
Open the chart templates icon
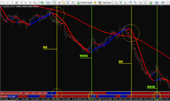tap(162, 3)
